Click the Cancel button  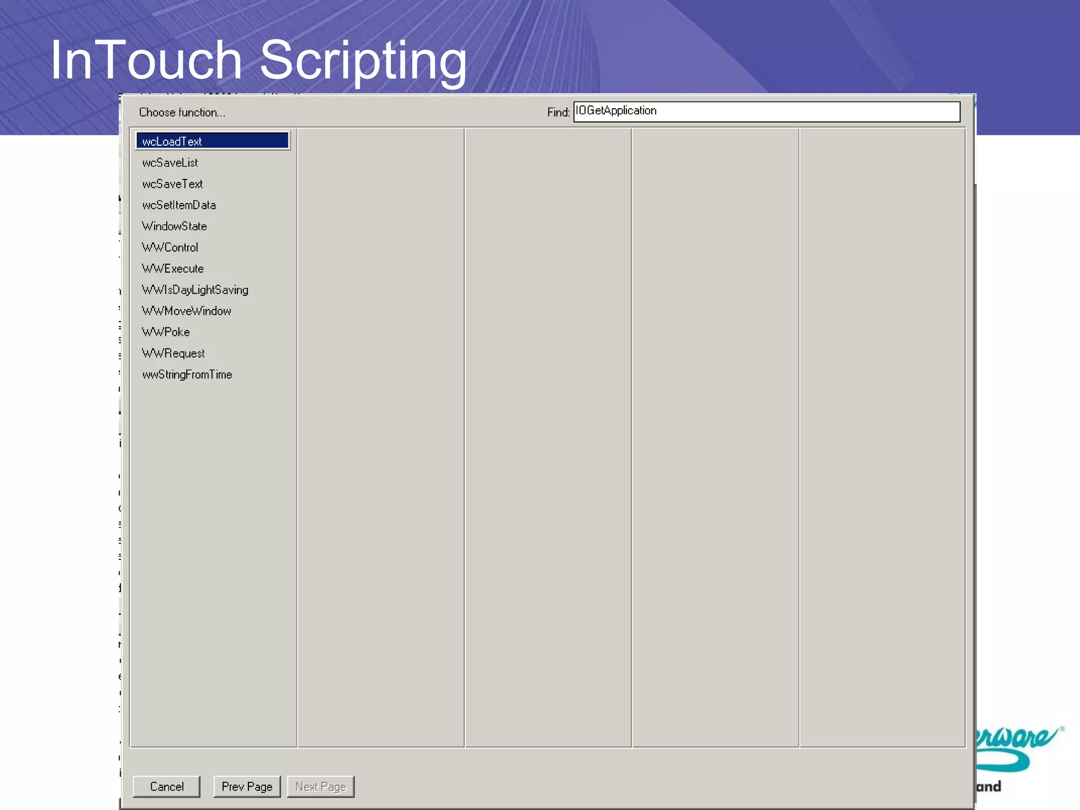pyautogui.click(x=167, y=786)
